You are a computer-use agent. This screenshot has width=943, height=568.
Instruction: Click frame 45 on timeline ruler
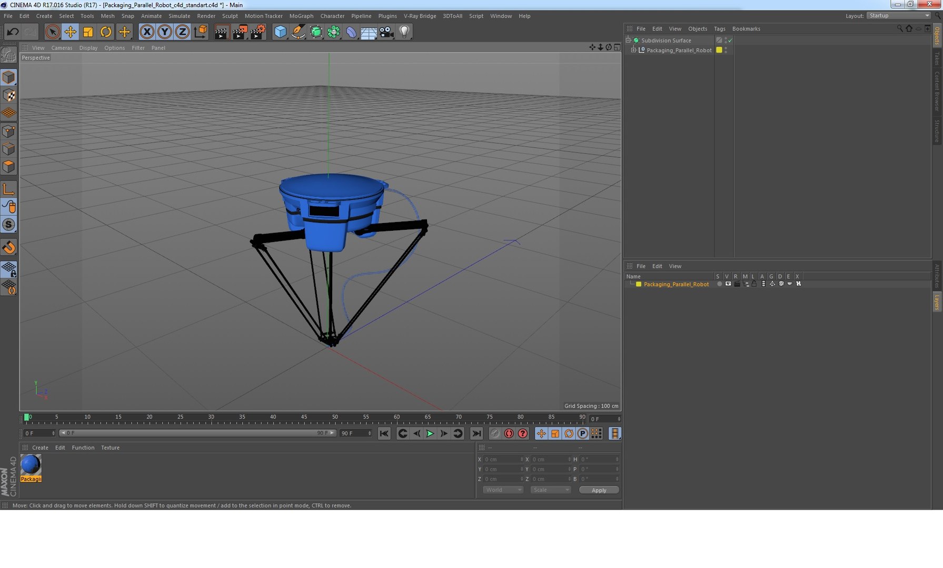coord(304,418)
